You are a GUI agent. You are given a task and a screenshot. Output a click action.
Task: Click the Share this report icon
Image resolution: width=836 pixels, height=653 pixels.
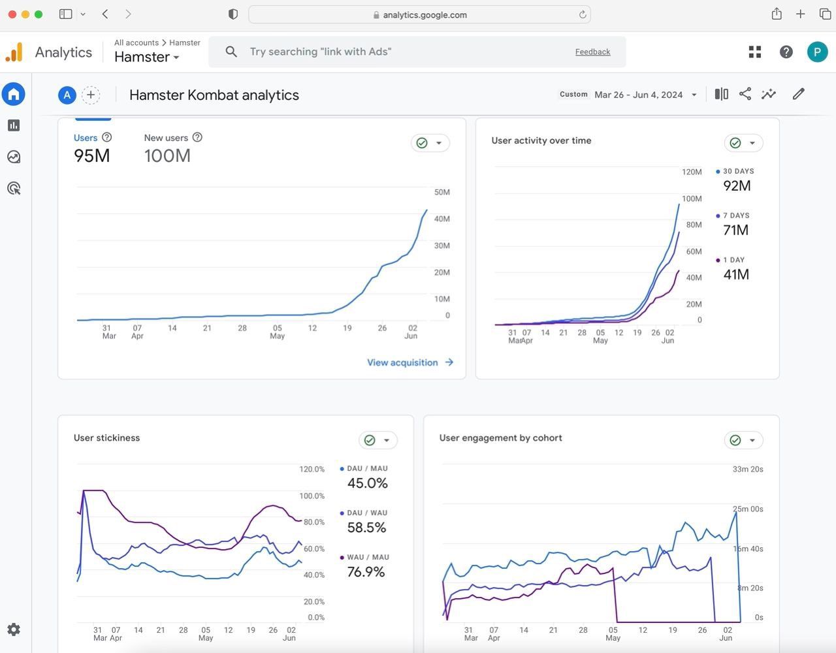pyautogui.click(x=745, y=94)
